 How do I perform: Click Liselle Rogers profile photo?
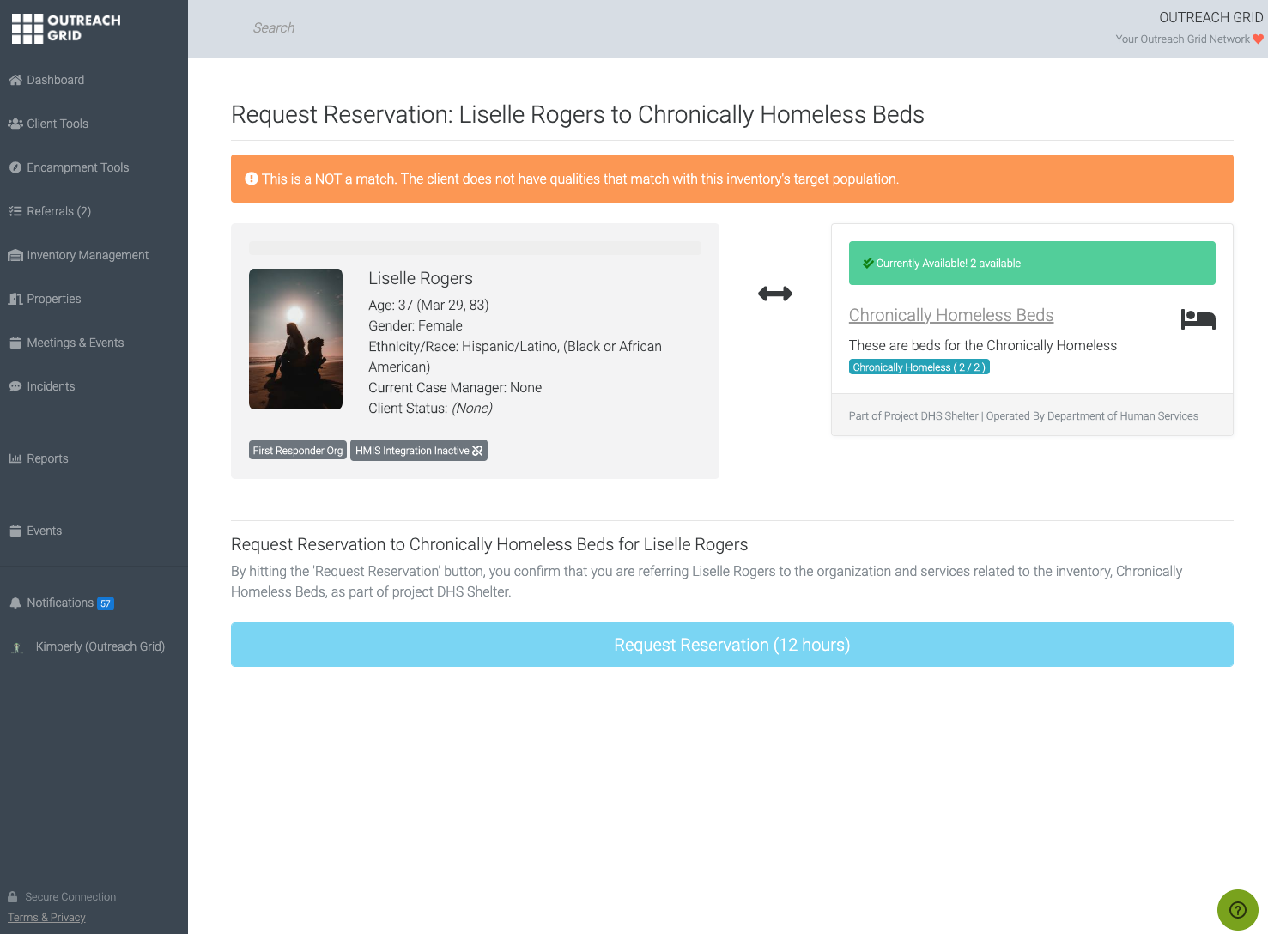click(x=295, y=339)
